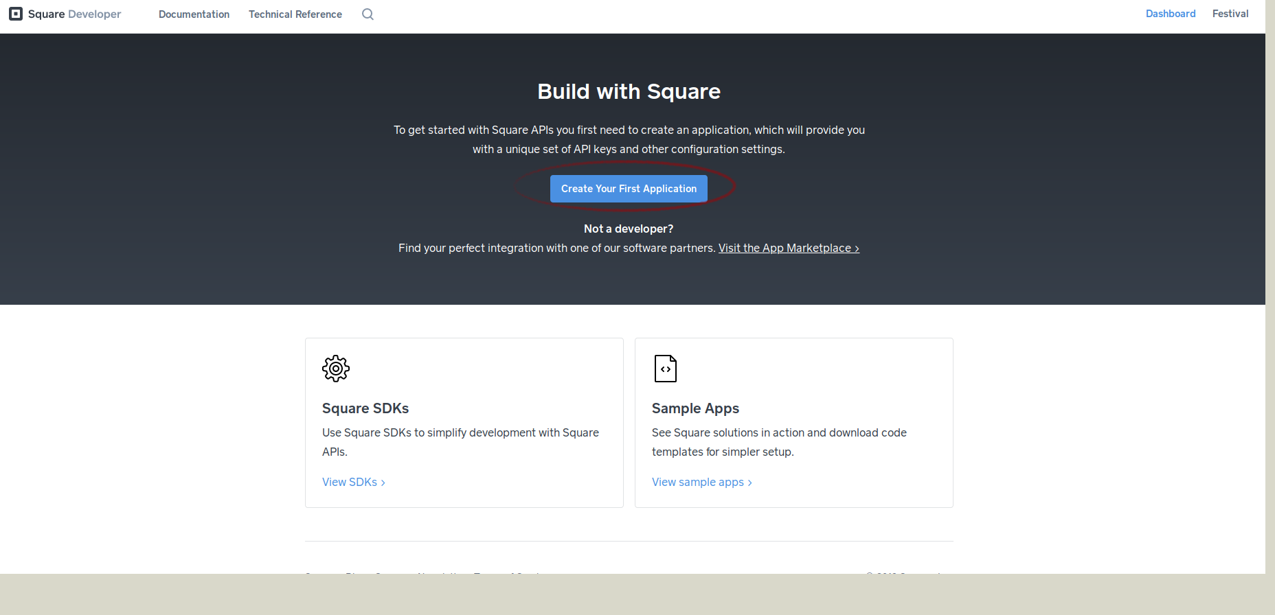1275x615 pixels.
Task: Click the Build with Square heading
Action: pos(629,91)
